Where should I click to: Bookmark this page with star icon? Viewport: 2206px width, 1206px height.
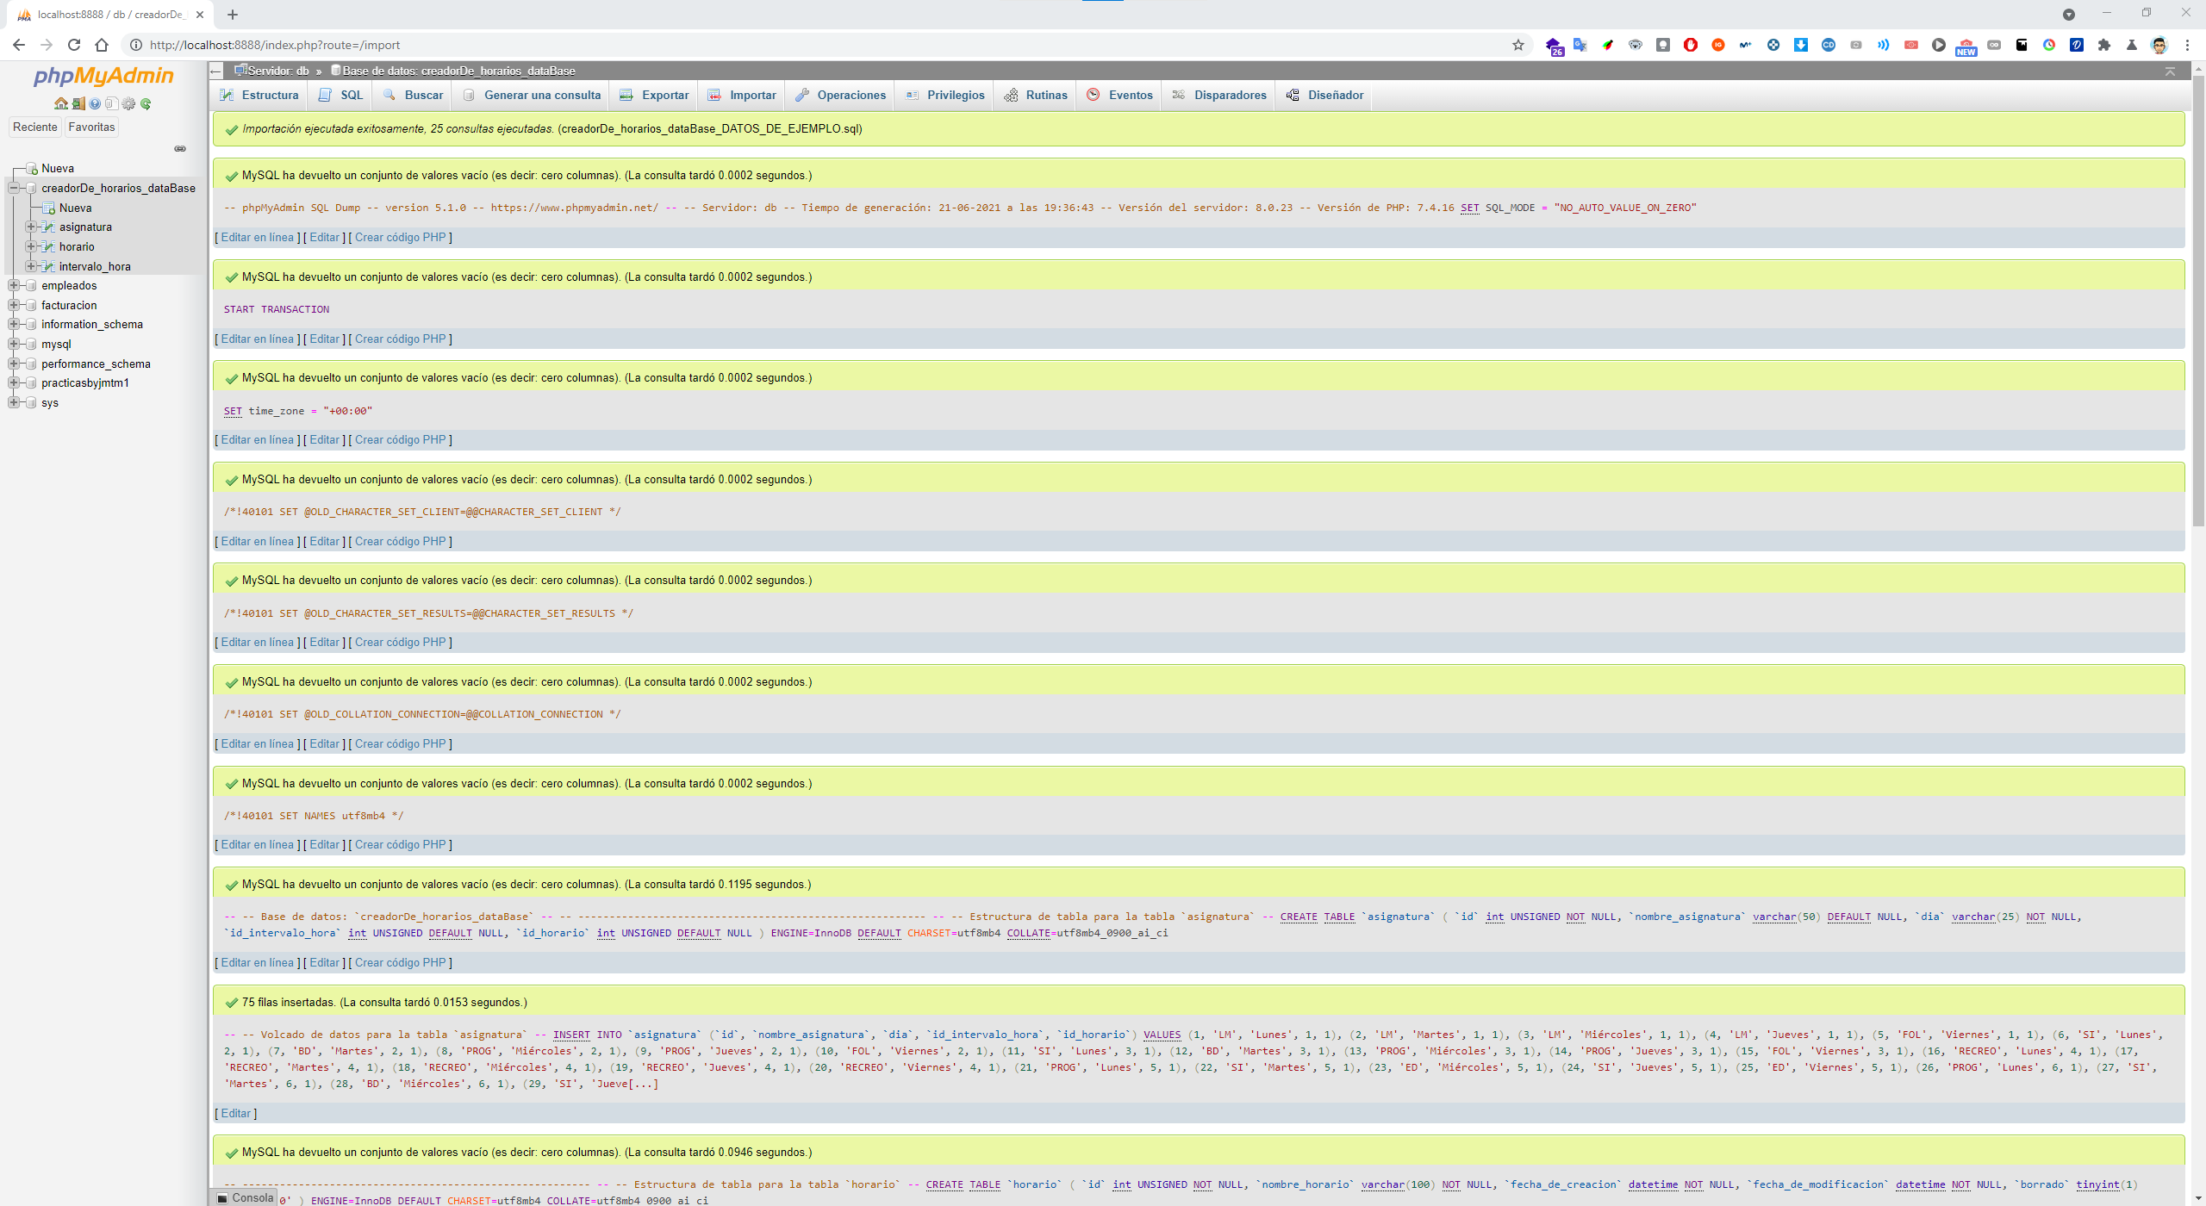(1518, 45)
